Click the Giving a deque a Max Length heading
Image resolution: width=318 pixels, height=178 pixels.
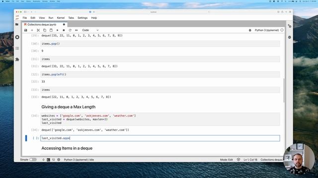click(69, 107)
